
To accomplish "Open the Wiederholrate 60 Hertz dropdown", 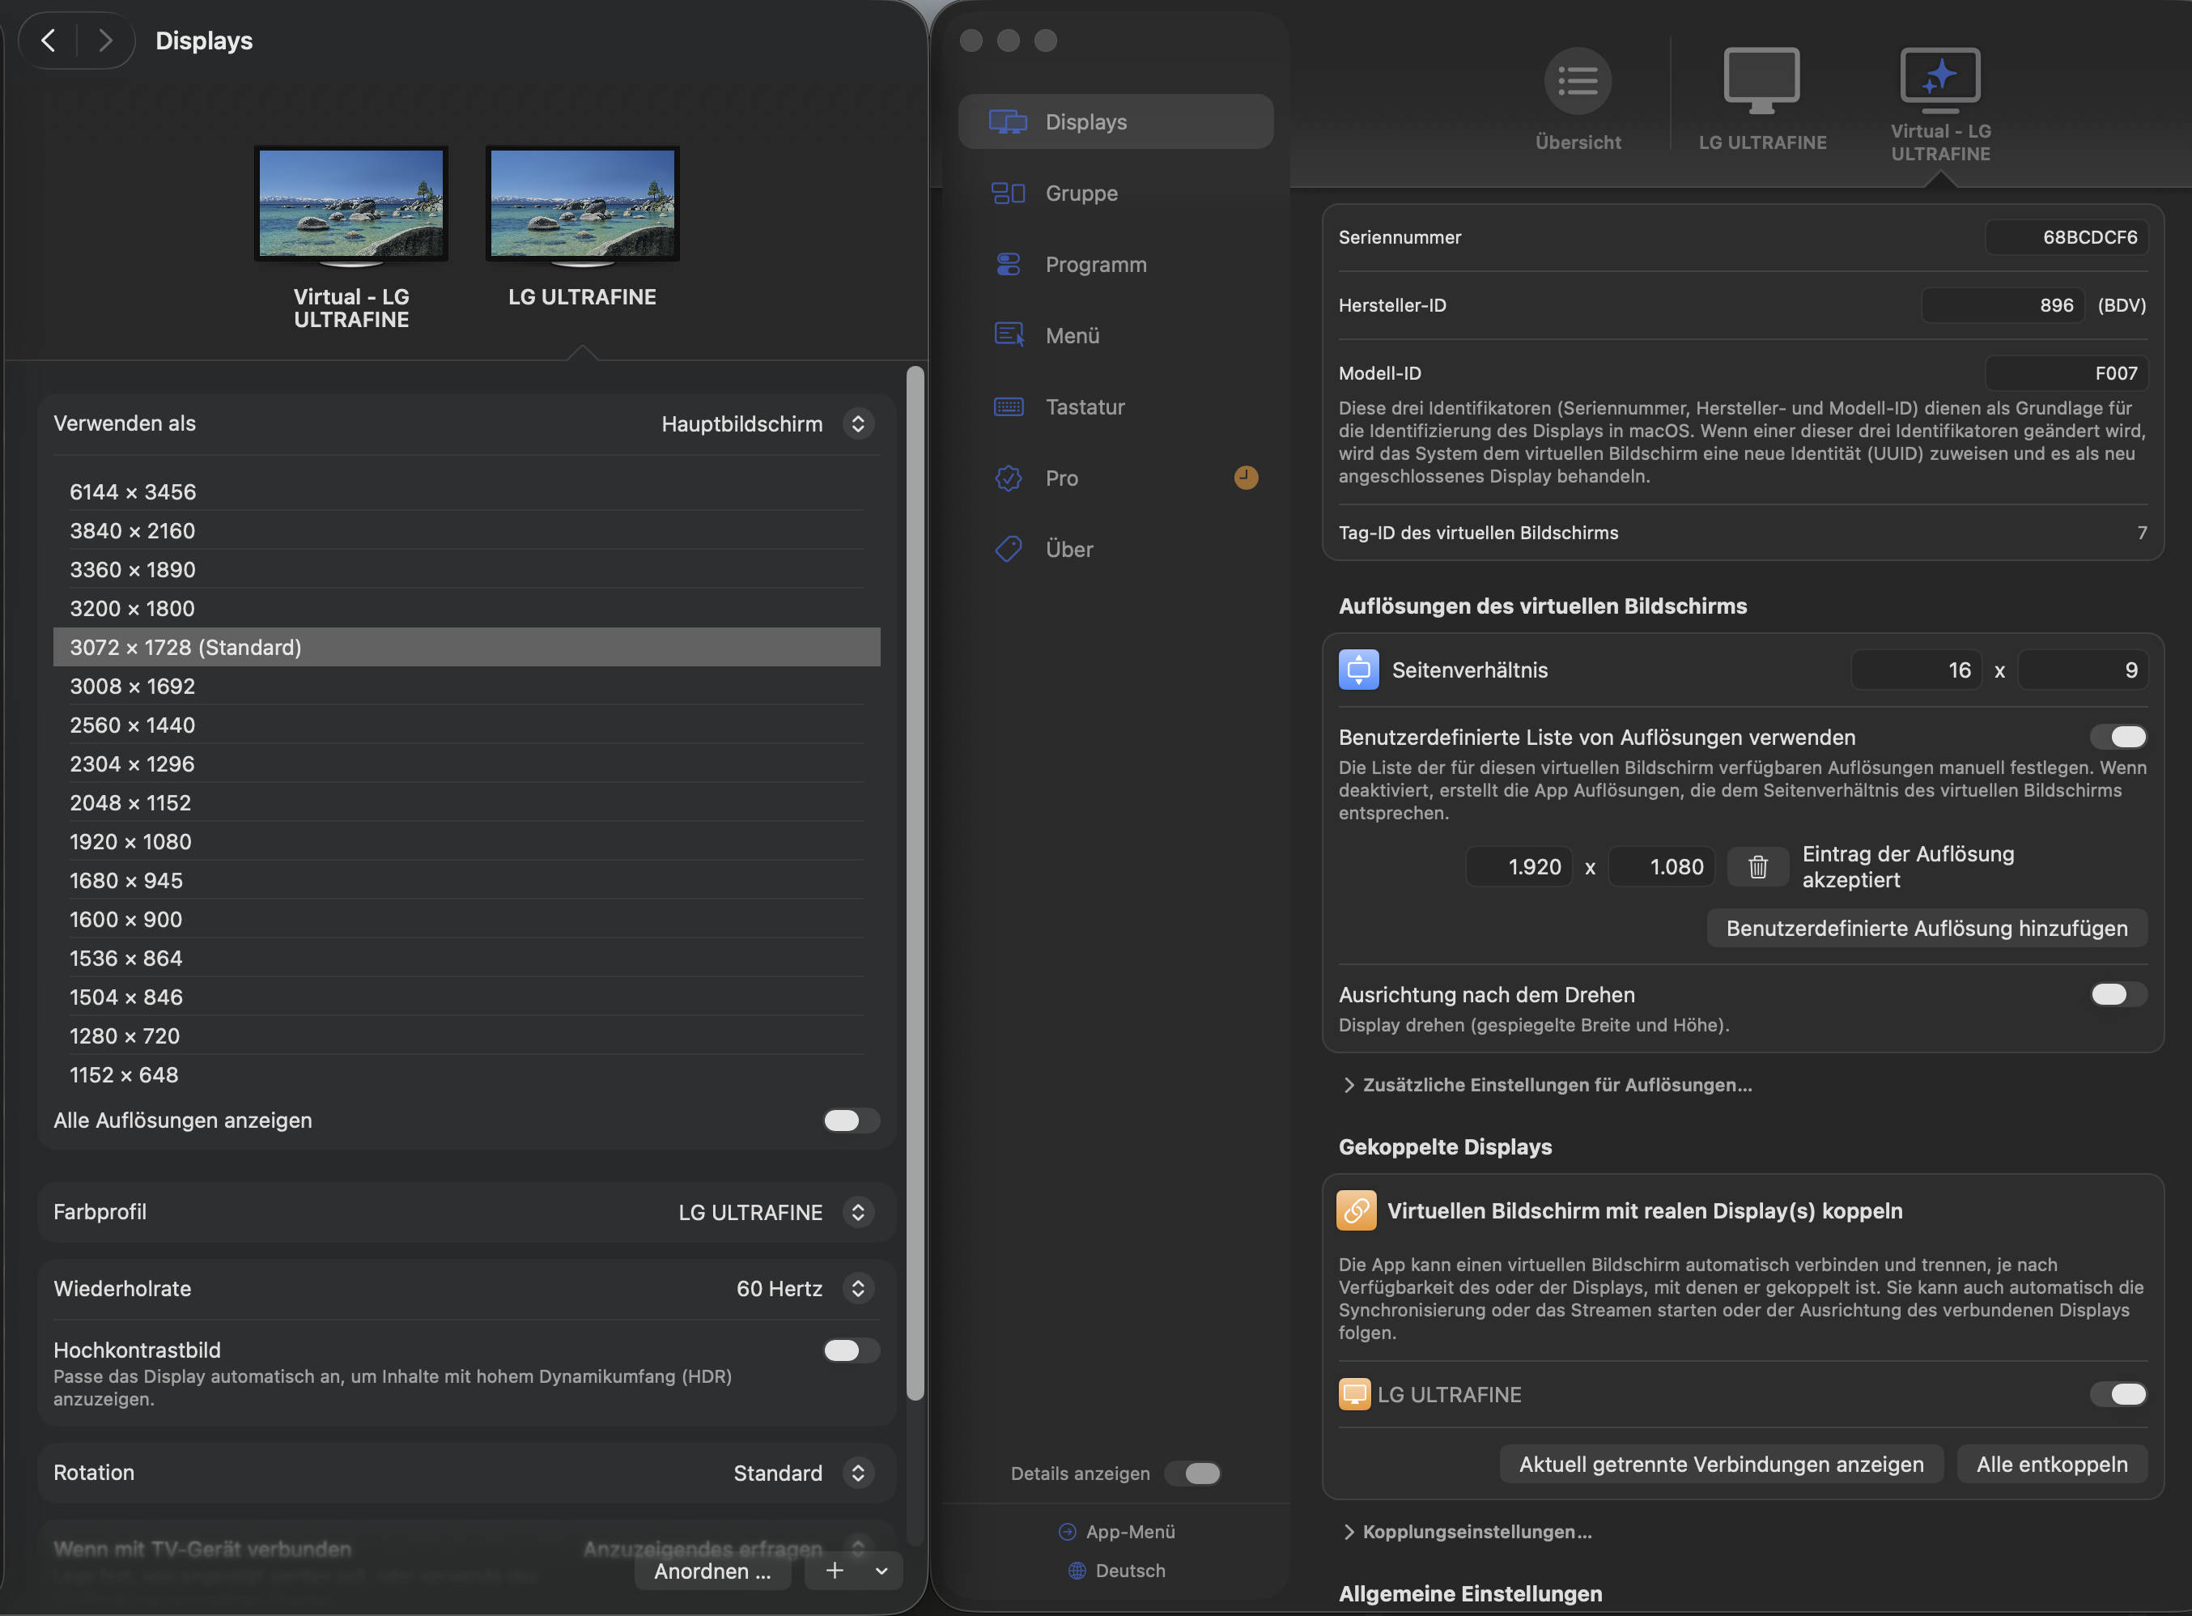I will click(858, 1288).
